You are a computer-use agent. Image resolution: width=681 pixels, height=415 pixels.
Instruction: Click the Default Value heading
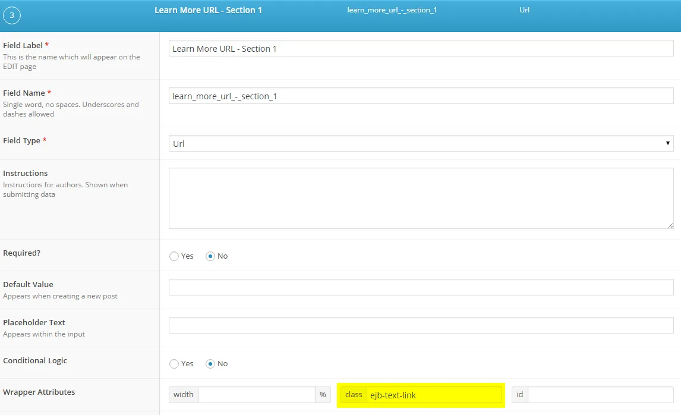click(x=29, y=284)
